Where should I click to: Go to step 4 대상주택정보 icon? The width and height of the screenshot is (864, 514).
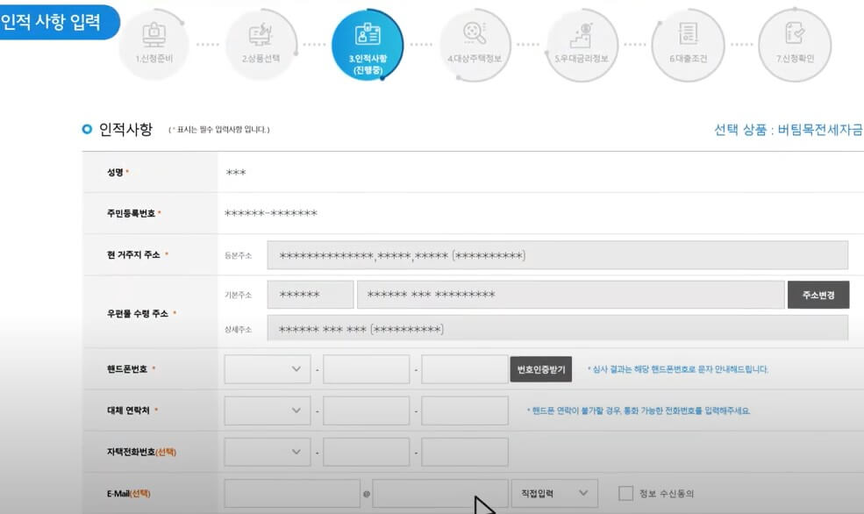pos(475,46)
